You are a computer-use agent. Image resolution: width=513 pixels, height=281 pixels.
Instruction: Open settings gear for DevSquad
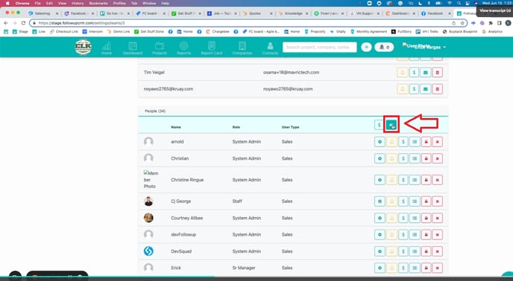[380, 251]
